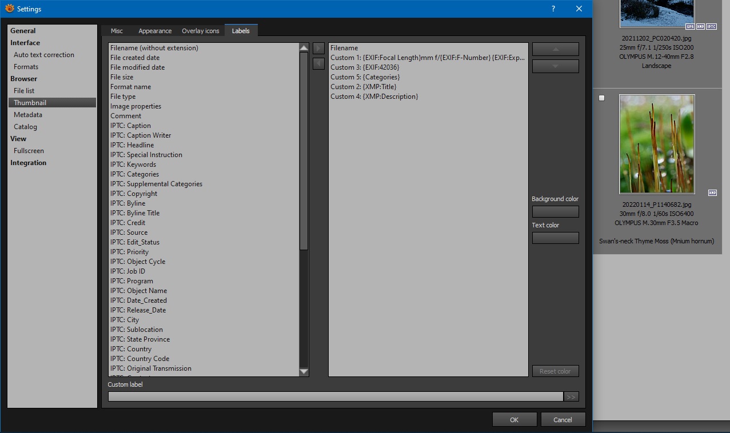Select 'File modified date' label

137,67
